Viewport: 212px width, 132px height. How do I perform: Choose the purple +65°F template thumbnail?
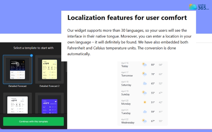(49, 103)
